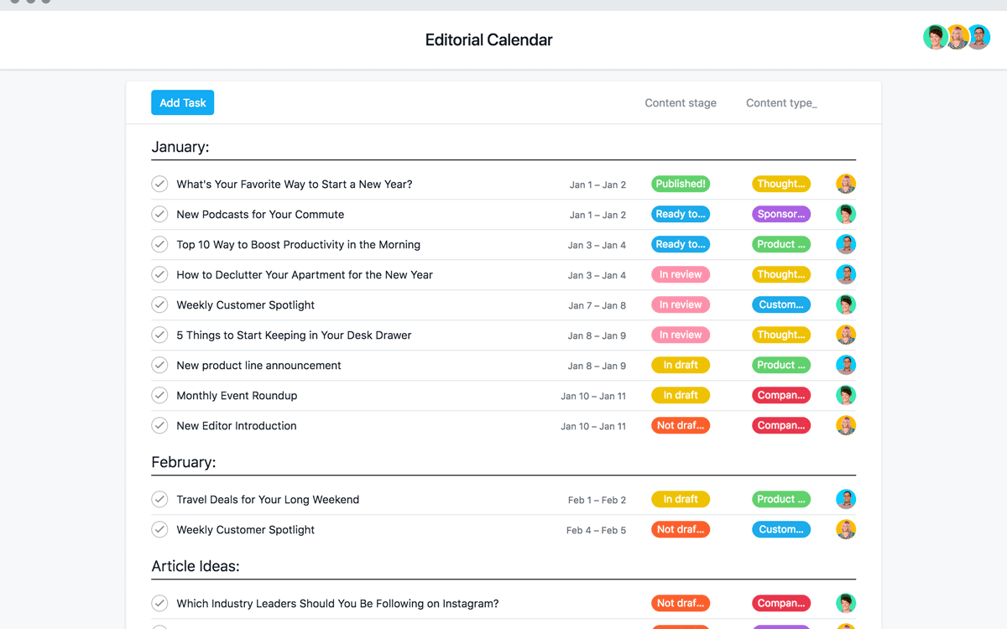Open the assignee avatar on the Monthly Event Roundup row
The image size is (1007, 629).
(x=846, y=395)
